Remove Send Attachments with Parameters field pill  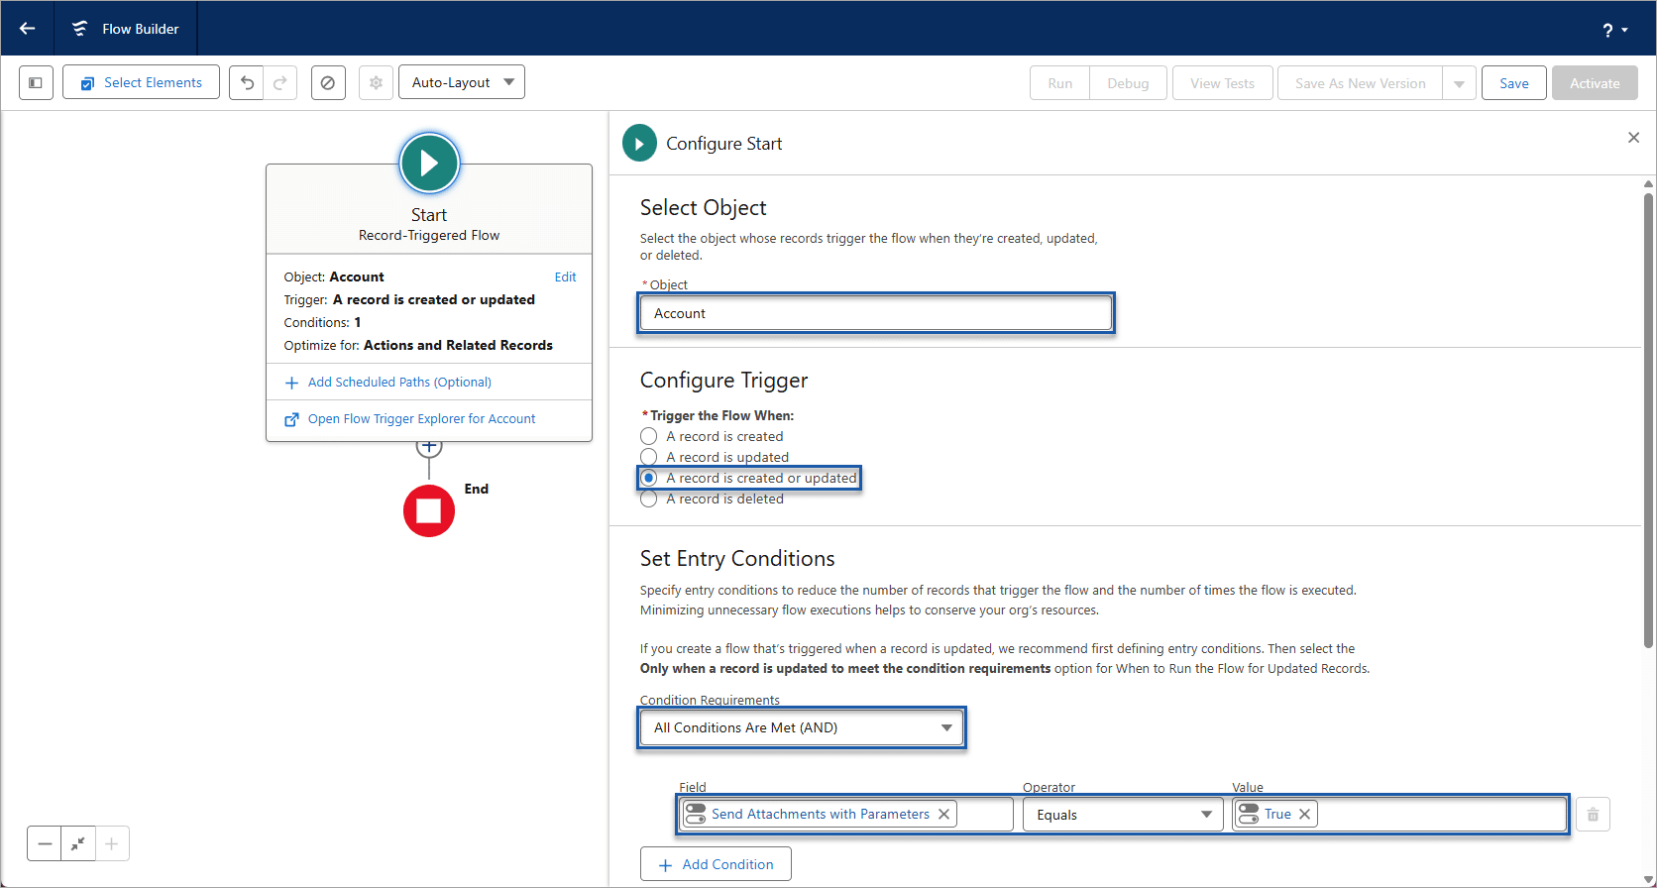(x=944, y=815)
